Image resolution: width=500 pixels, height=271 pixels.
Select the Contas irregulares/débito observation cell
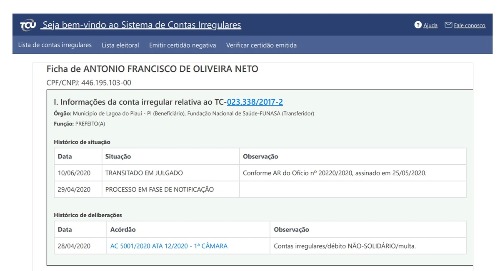[x=345, y=246]
